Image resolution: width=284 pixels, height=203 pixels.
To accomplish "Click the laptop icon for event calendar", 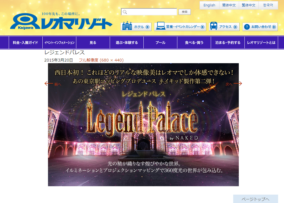I will click(161, 26).
